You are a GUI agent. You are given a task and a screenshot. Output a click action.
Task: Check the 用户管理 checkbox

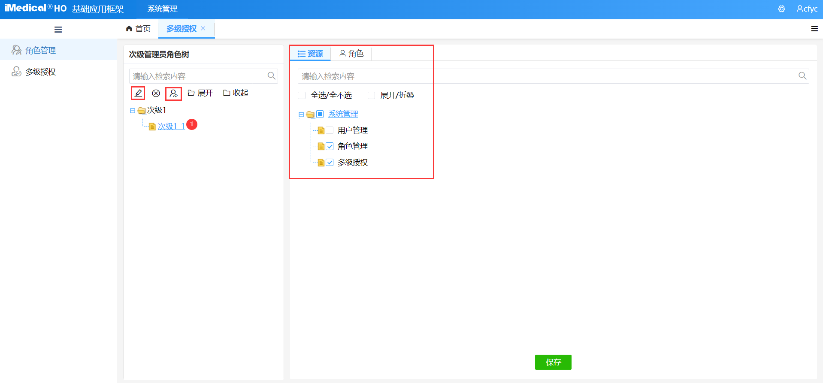click(x=330, y=130)
